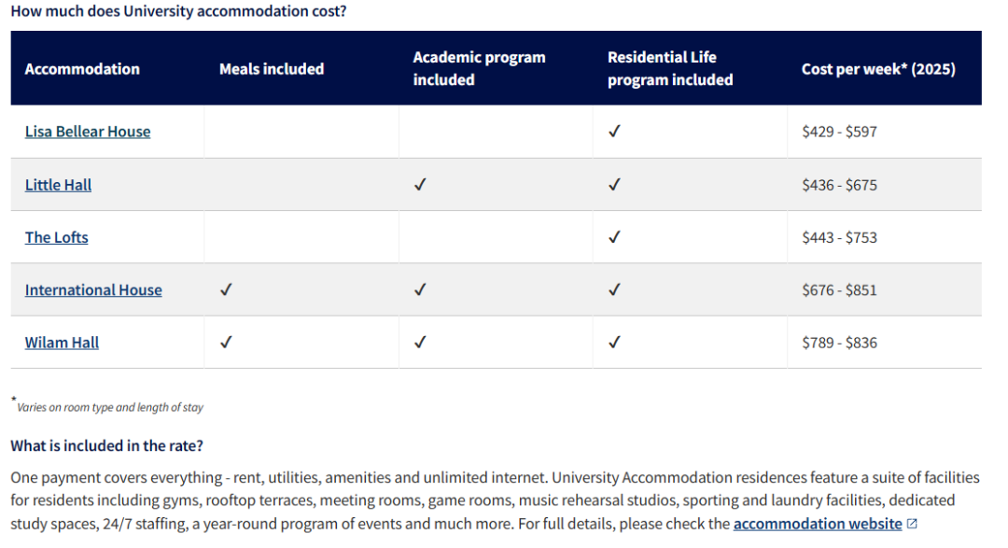Click the $789 - $836 cost cell
The height and width of the screenshot is (548, 1008).
839,343
